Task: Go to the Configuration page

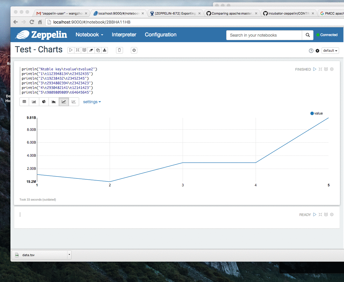Action: click(161, 35)
